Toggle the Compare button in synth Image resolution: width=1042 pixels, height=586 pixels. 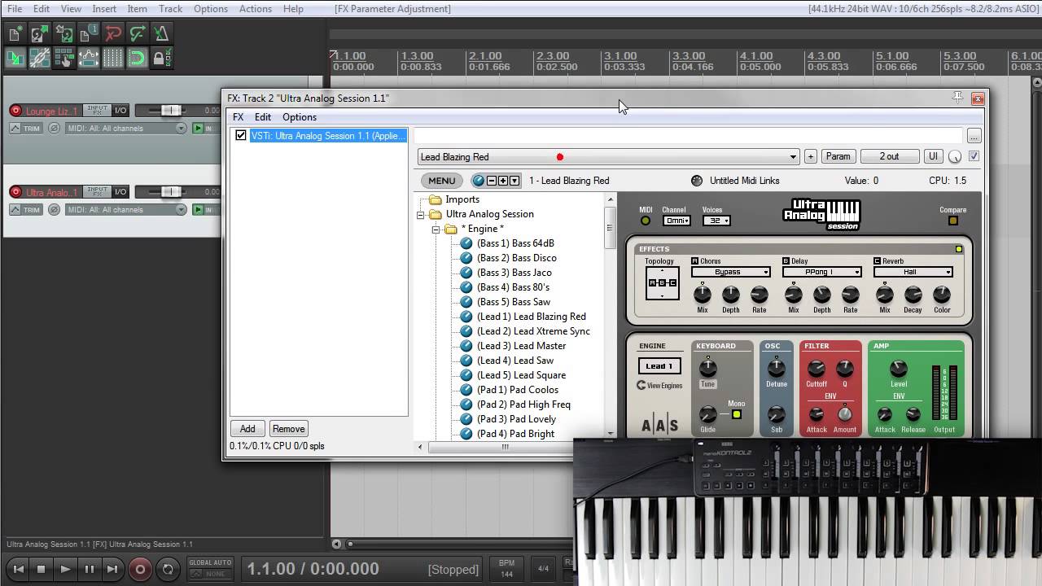[952, 221]
